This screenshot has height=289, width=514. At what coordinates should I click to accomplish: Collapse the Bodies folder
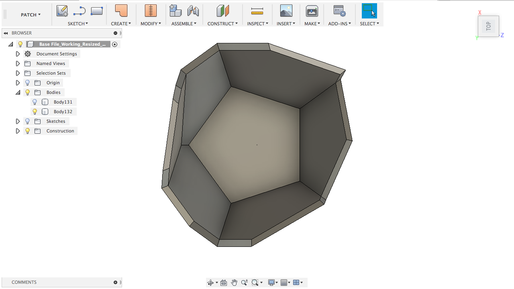pyautogui.click(x=18, y=92)
